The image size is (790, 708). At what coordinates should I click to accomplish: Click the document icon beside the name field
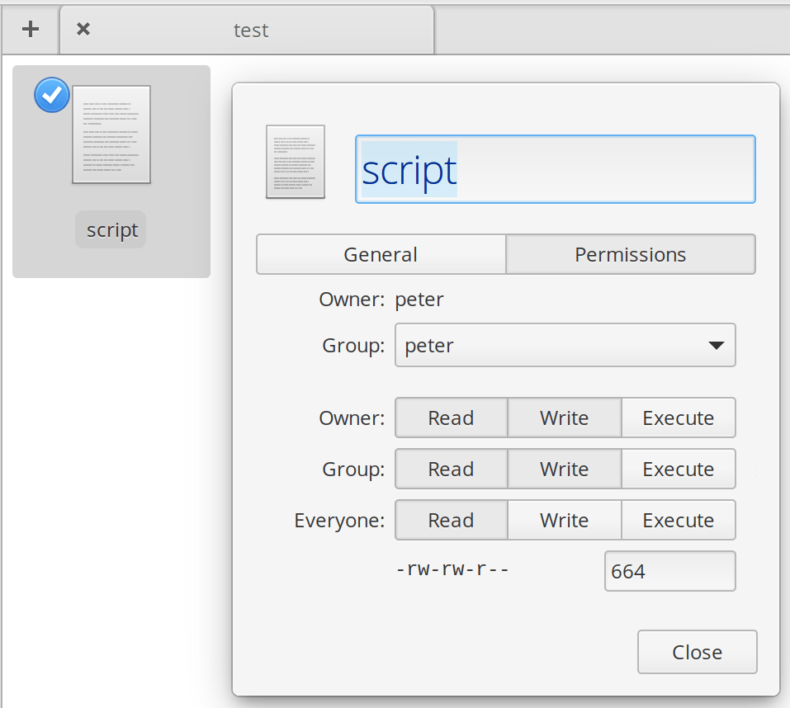[295, 162]
